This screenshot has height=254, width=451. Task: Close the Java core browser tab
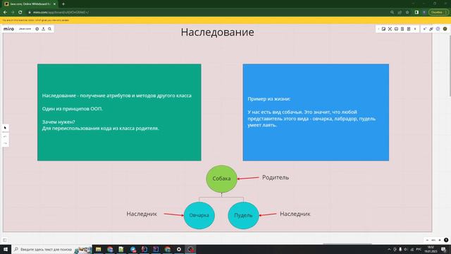(x=55, y=4)
